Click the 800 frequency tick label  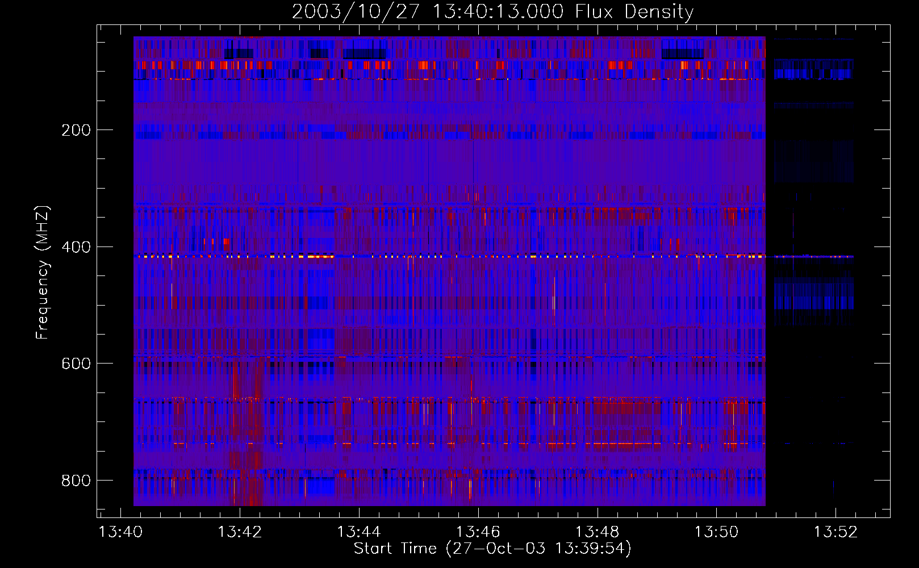76,481
